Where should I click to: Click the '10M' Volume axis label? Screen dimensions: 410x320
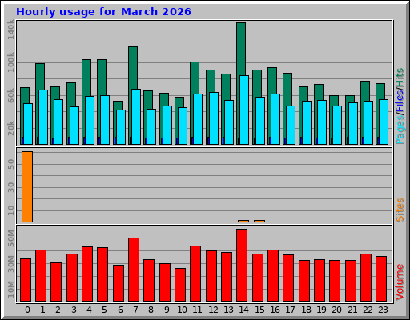10,290
